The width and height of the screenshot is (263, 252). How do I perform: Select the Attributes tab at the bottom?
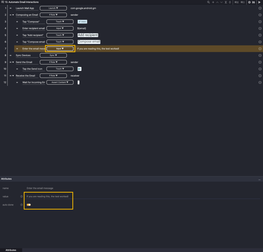click(11, 250)
